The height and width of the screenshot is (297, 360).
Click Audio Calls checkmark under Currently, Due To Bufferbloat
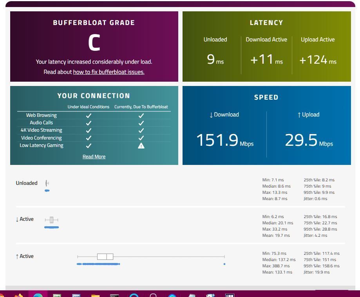(x=141, y=123)
